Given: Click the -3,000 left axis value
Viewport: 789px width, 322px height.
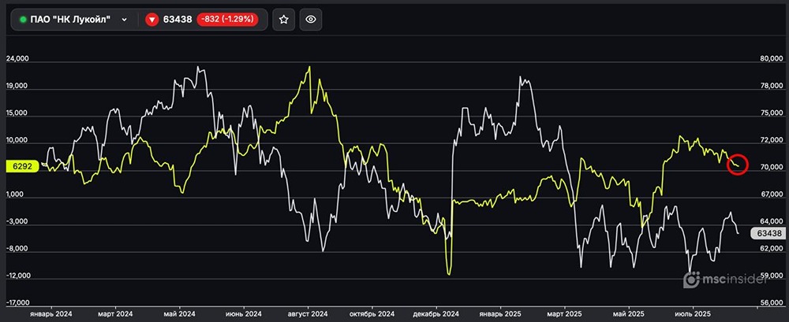Looking at the screenshot, I should [x=17, y=221].
